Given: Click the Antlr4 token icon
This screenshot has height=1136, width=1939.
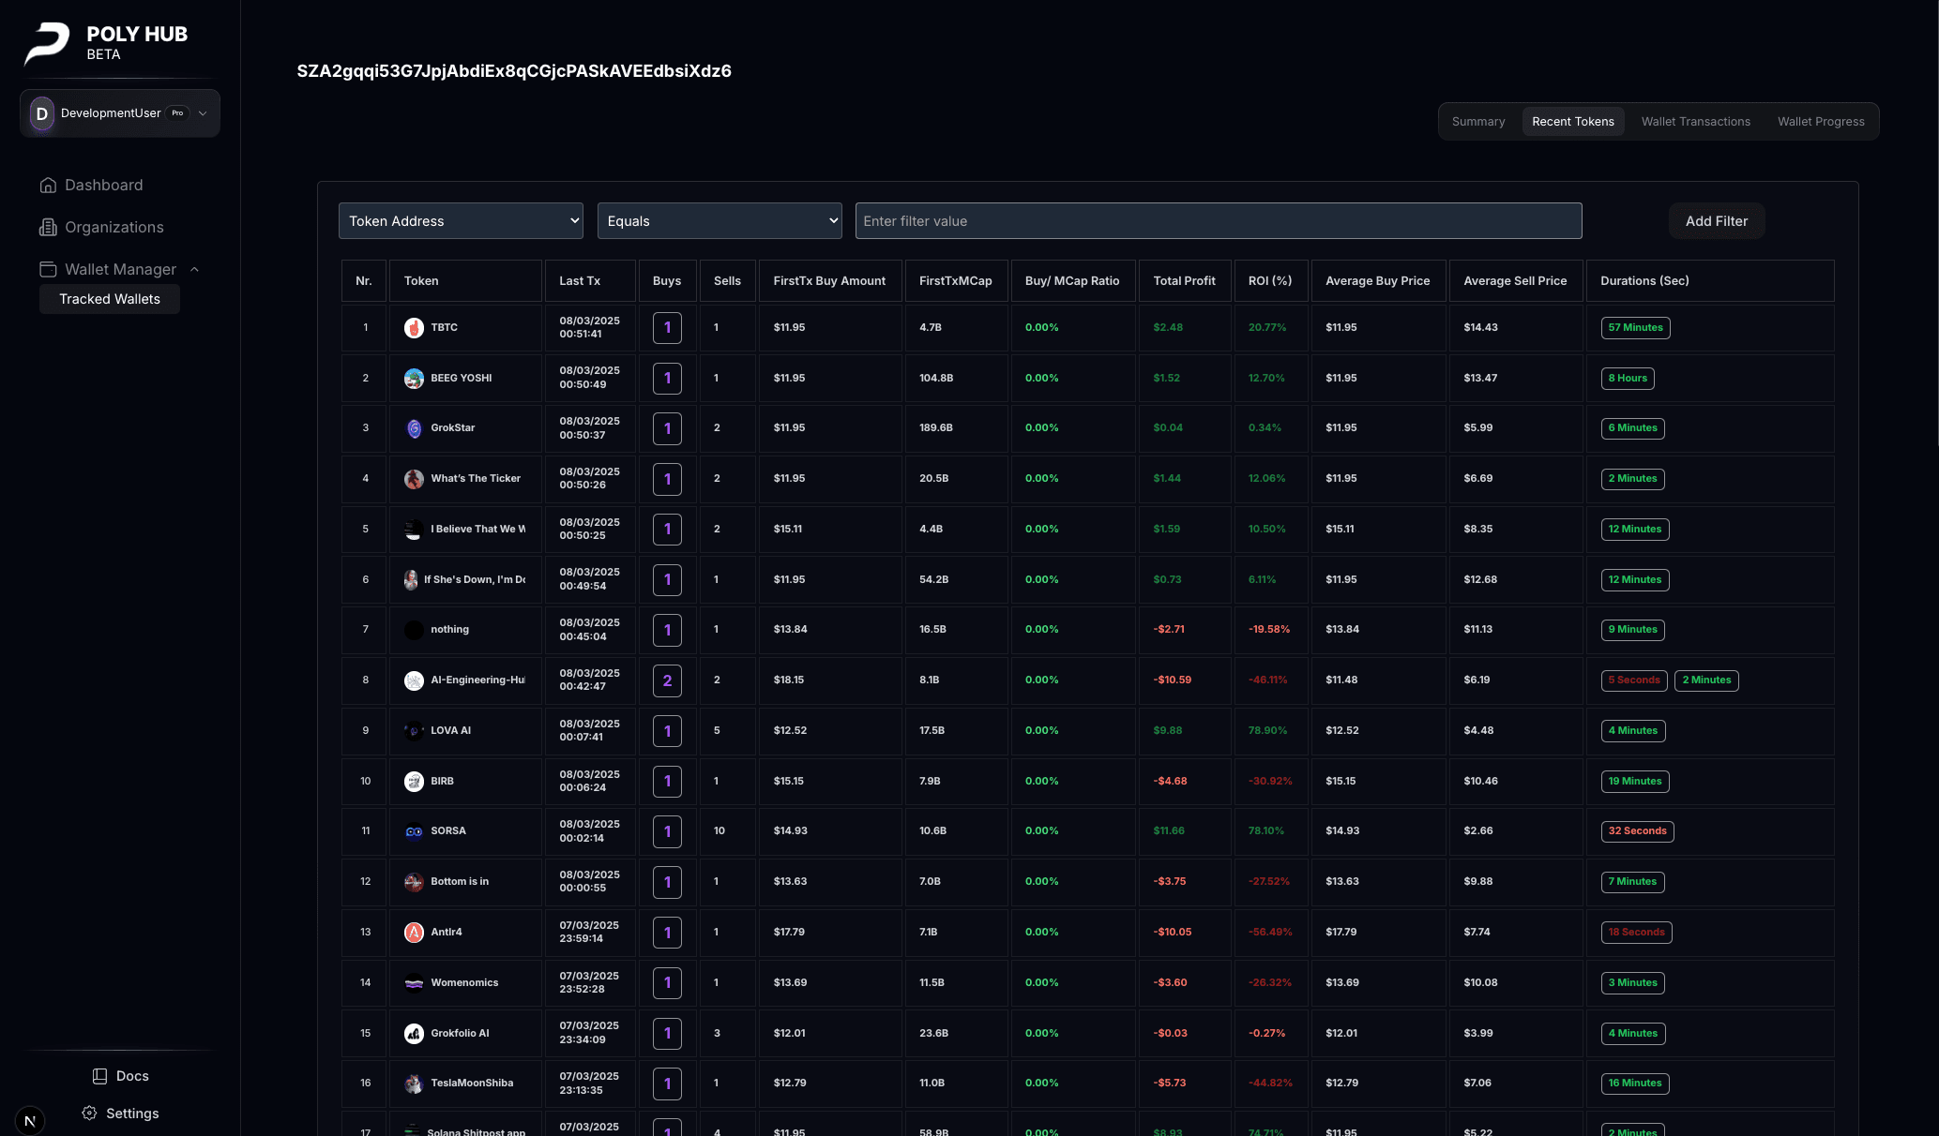Looking at the screenshot, I should coord(414,932).
